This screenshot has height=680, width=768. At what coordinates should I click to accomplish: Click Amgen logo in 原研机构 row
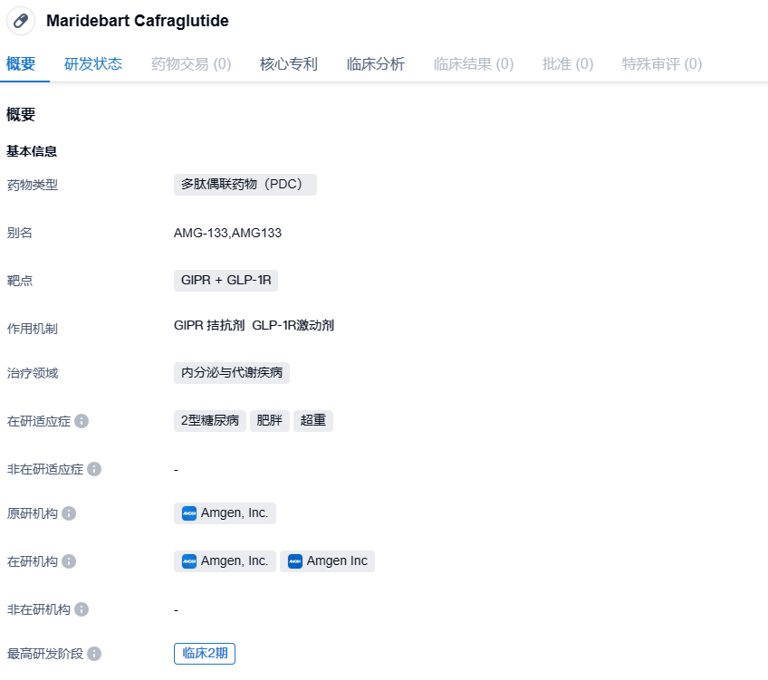click(x=189, y=513)
